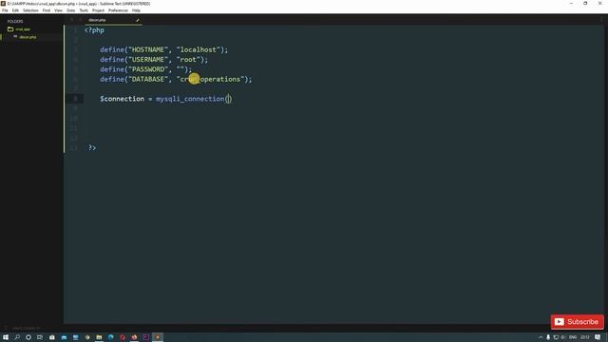The width and height of the screenshot is (608, 342).
Task: Open the Preferences menu
Action: [118, 10]
